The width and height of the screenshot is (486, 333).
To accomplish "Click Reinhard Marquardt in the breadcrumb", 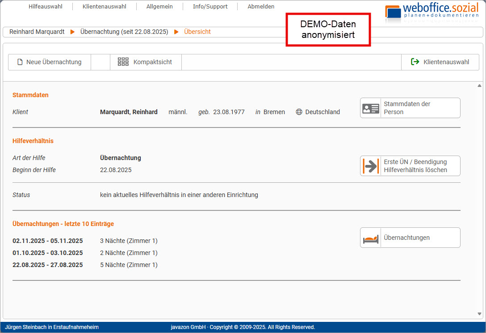I will [x=37, y=32].
